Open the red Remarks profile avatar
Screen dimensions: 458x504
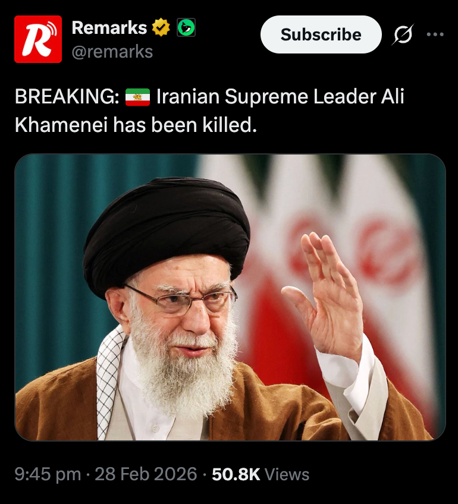pos(38,39)
